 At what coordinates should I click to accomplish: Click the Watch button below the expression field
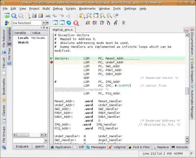tap(40, 146)
